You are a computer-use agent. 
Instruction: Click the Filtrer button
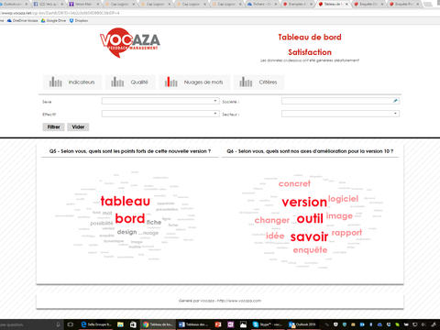53,126
